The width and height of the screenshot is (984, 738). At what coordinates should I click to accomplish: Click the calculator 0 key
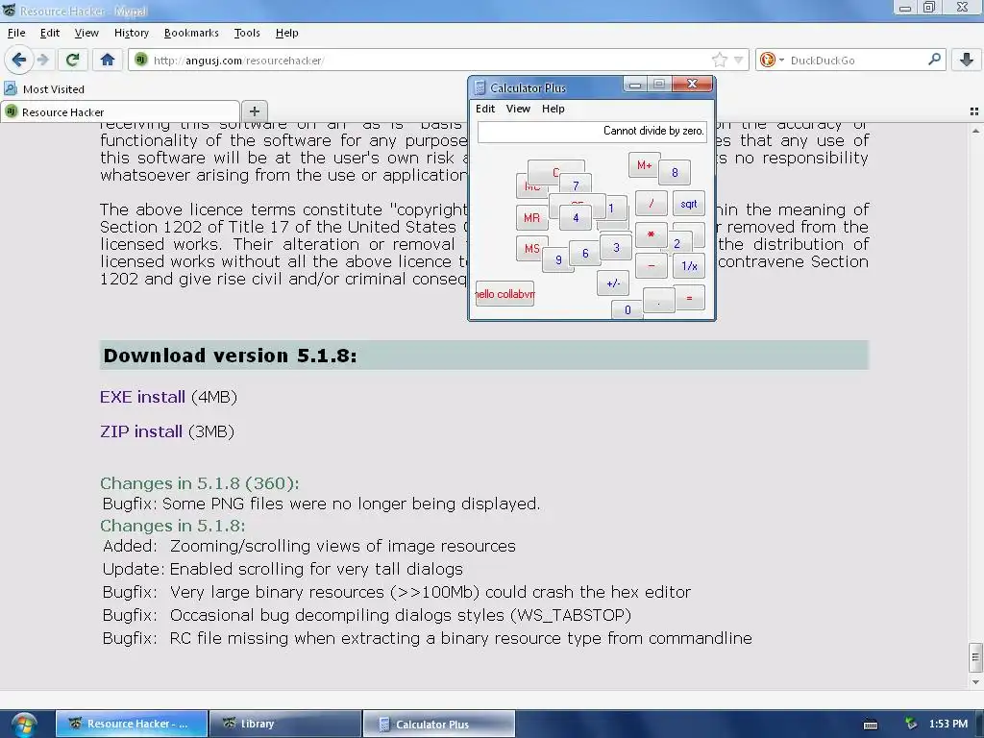pos(627,310)
